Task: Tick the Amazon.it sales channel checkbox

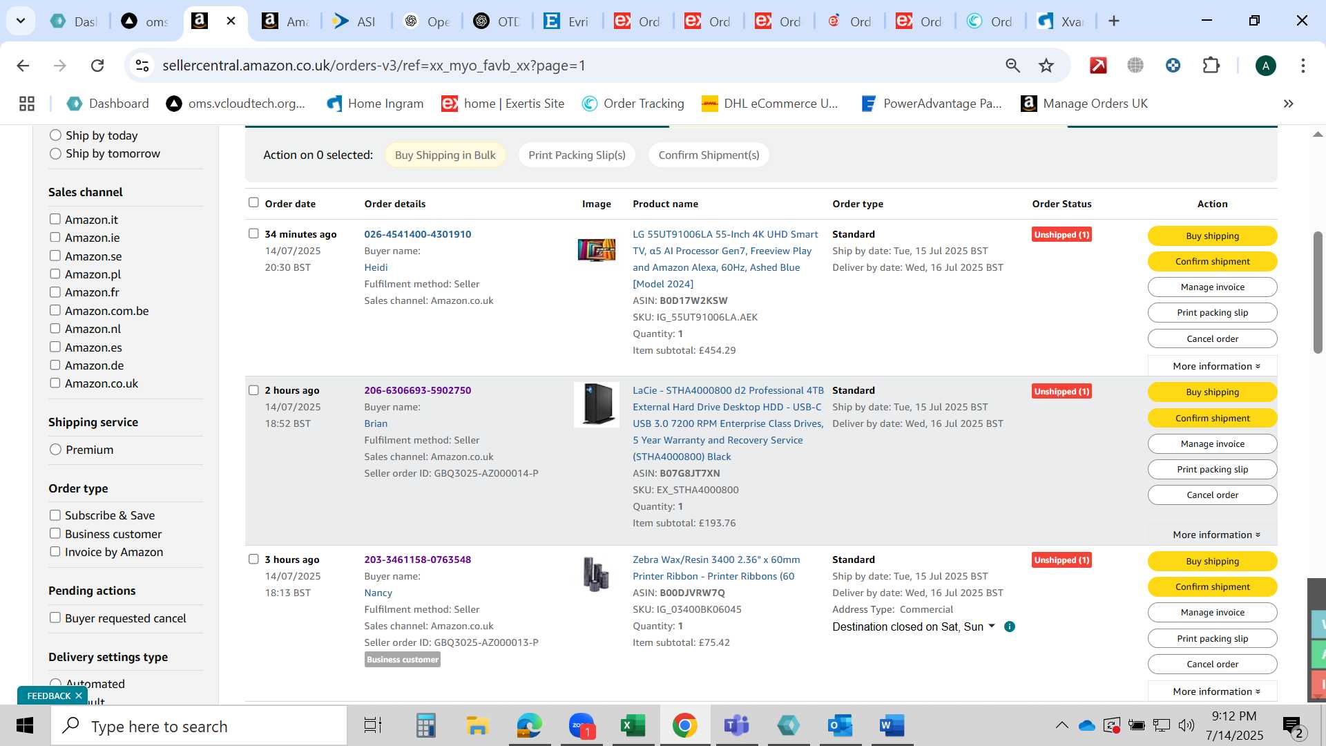Action: coord(55,219)
